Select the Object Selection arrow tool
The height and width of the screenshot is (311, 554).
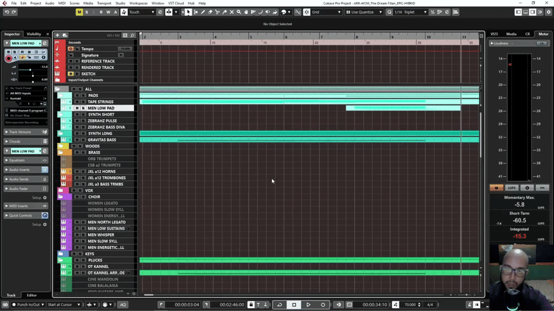188,12
